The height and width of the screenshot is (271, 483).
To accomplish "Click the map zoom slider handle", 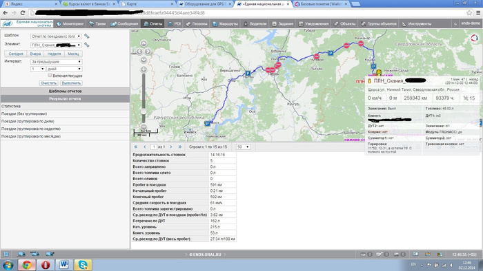I will click(144, 111).
